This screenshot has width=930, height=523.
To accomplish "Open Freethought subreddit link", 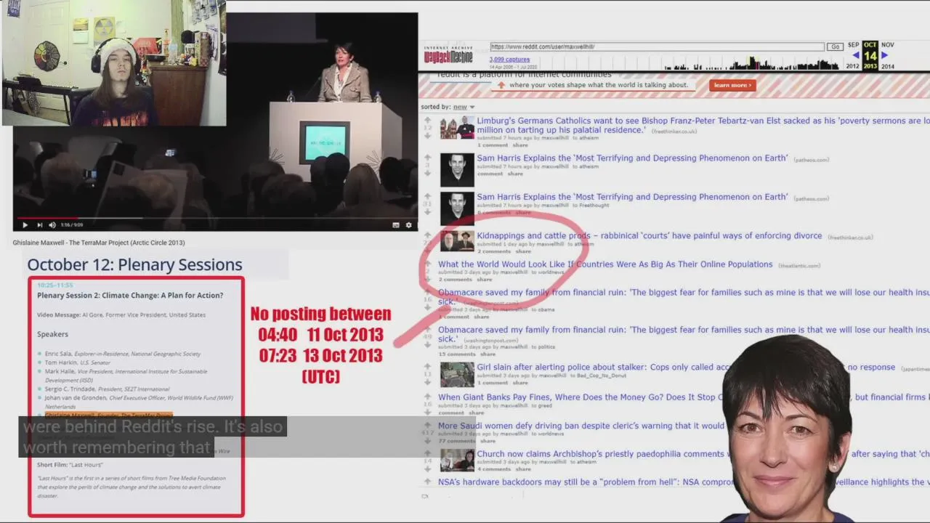I will point(594,206).
